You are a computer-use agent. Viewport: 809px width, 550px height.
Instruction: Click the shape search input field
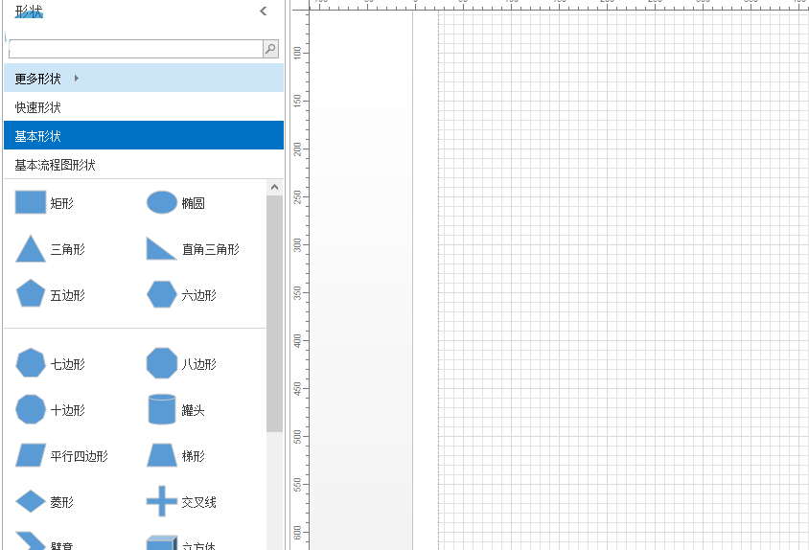134,49
